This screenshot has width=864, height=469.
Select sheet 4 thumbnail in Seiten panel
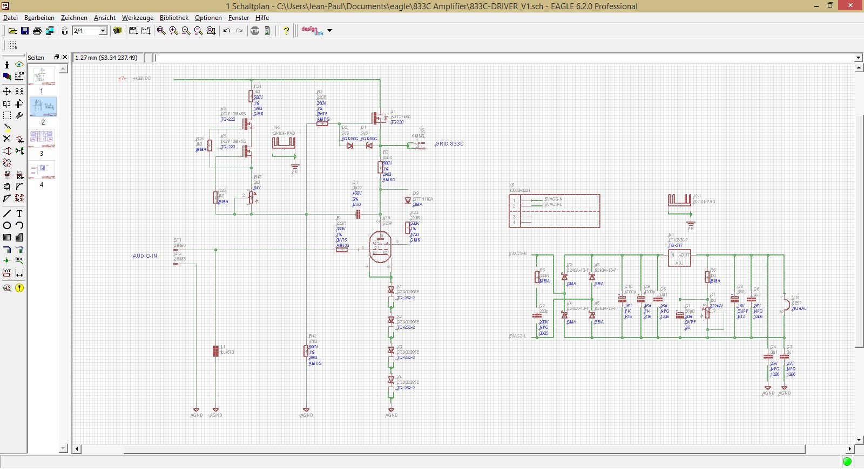tap(42, 170)
